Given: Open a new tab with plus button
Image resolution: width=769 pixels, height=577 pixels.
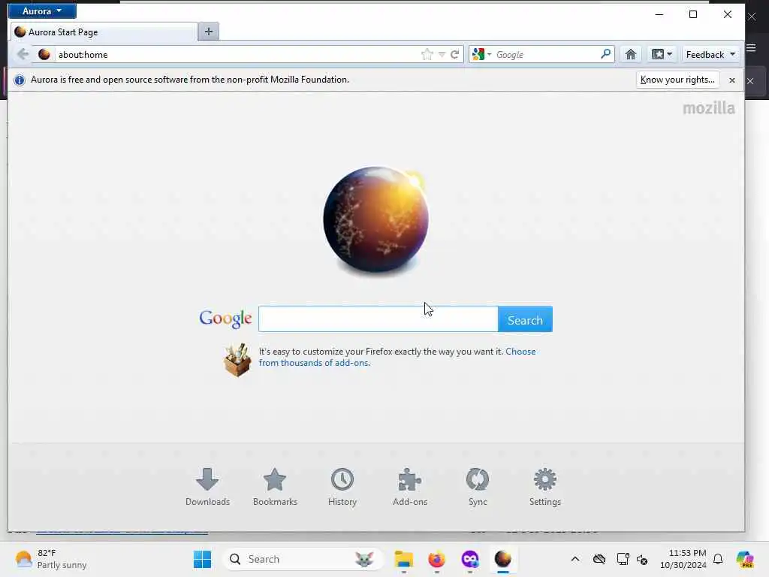Looking at the screenshot, I should pos(209,32).
